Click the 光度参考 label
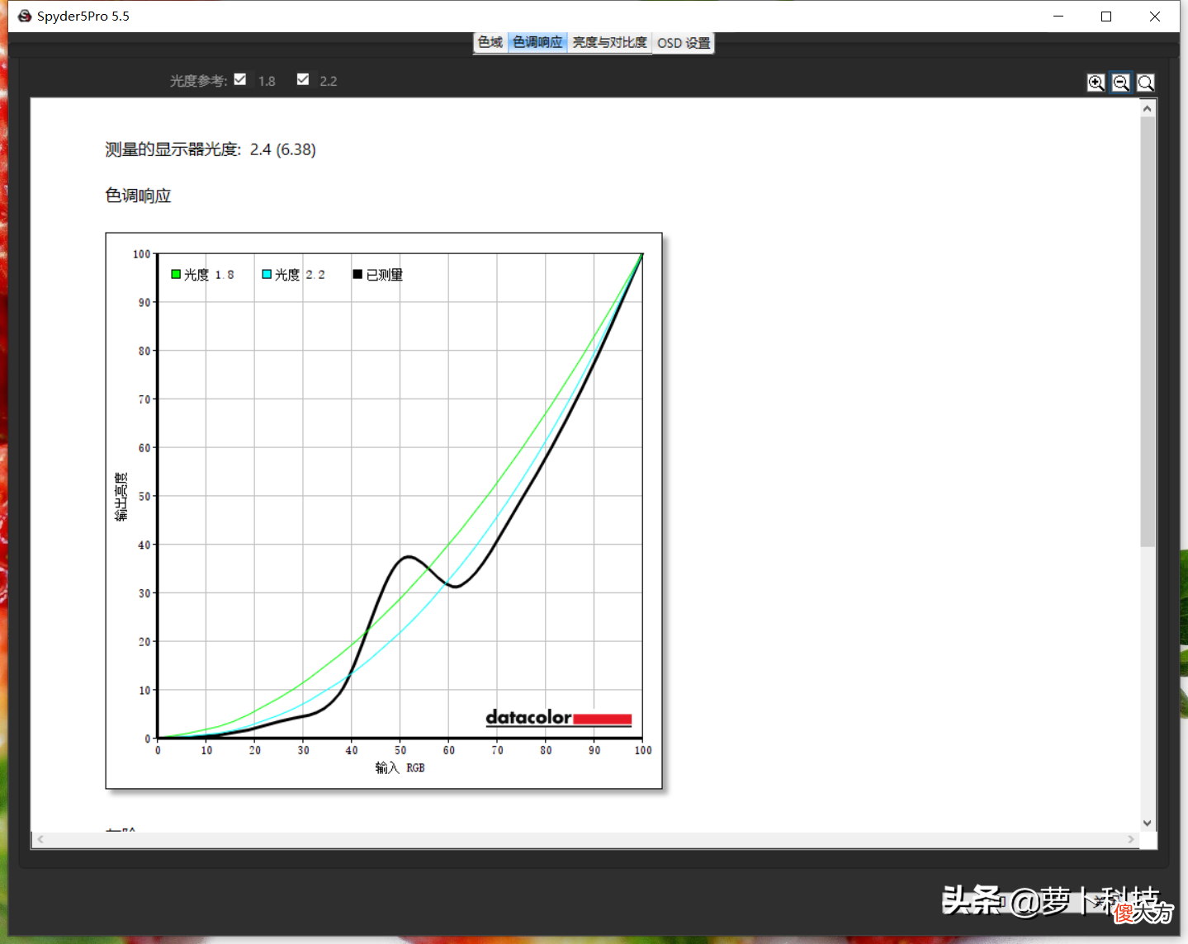 point(198,81)
